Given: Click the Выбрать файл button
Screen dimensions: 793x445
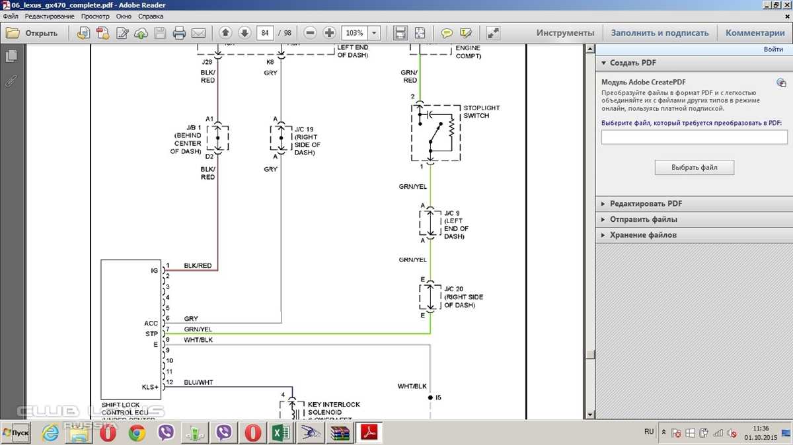Looking at the screenshot, I should [x=695, y=168].
